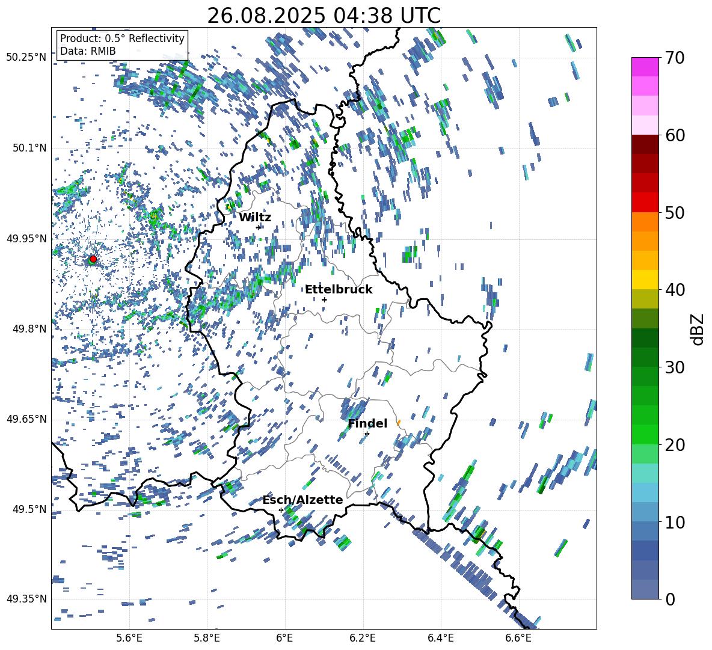712x650 pixels.
Task: Click the 'Data: RMIB' text
Action: pos(88,51)
